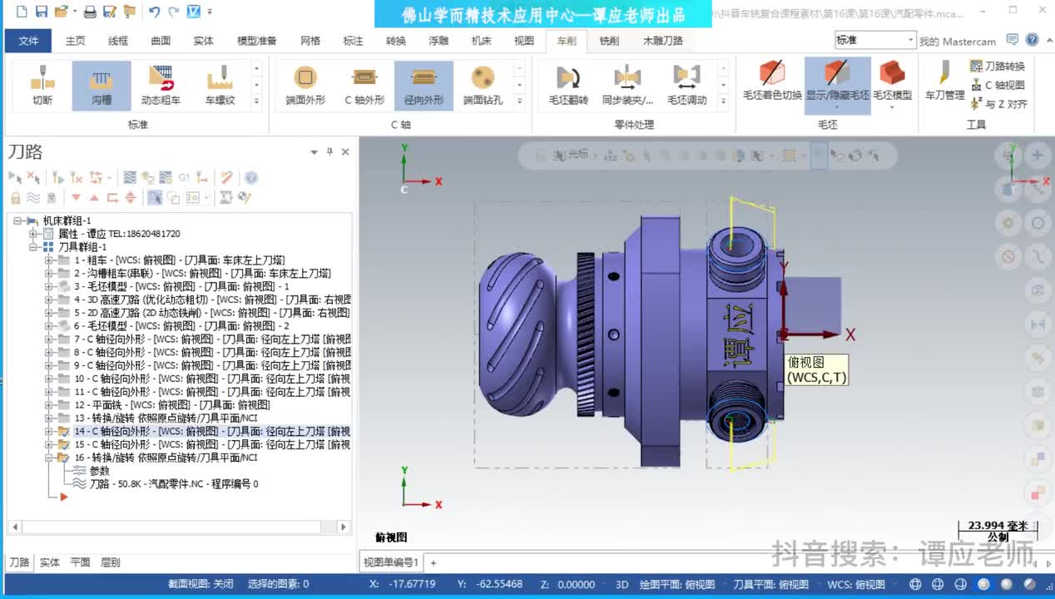Switch to the 线框 ribbon tab
The height and width of the screenshot is (599, 1055).
point(118,41)
